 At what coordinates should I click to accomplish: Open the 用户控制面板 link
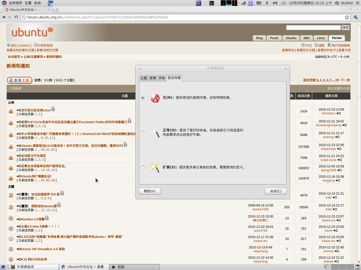pos(341,46)
